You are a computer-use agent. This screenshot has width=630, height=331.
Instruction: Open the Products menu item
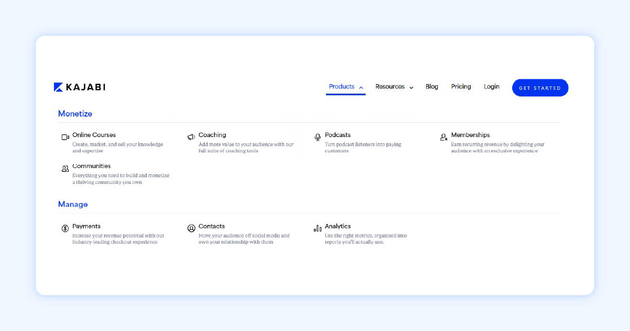tap(342, 86)
